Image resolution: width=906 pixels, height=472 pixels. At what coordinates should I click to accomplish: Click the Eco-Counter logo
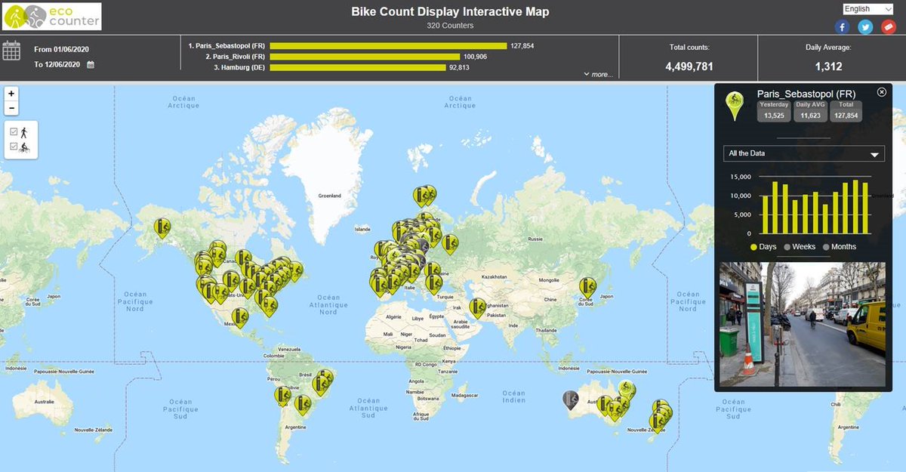53,16
